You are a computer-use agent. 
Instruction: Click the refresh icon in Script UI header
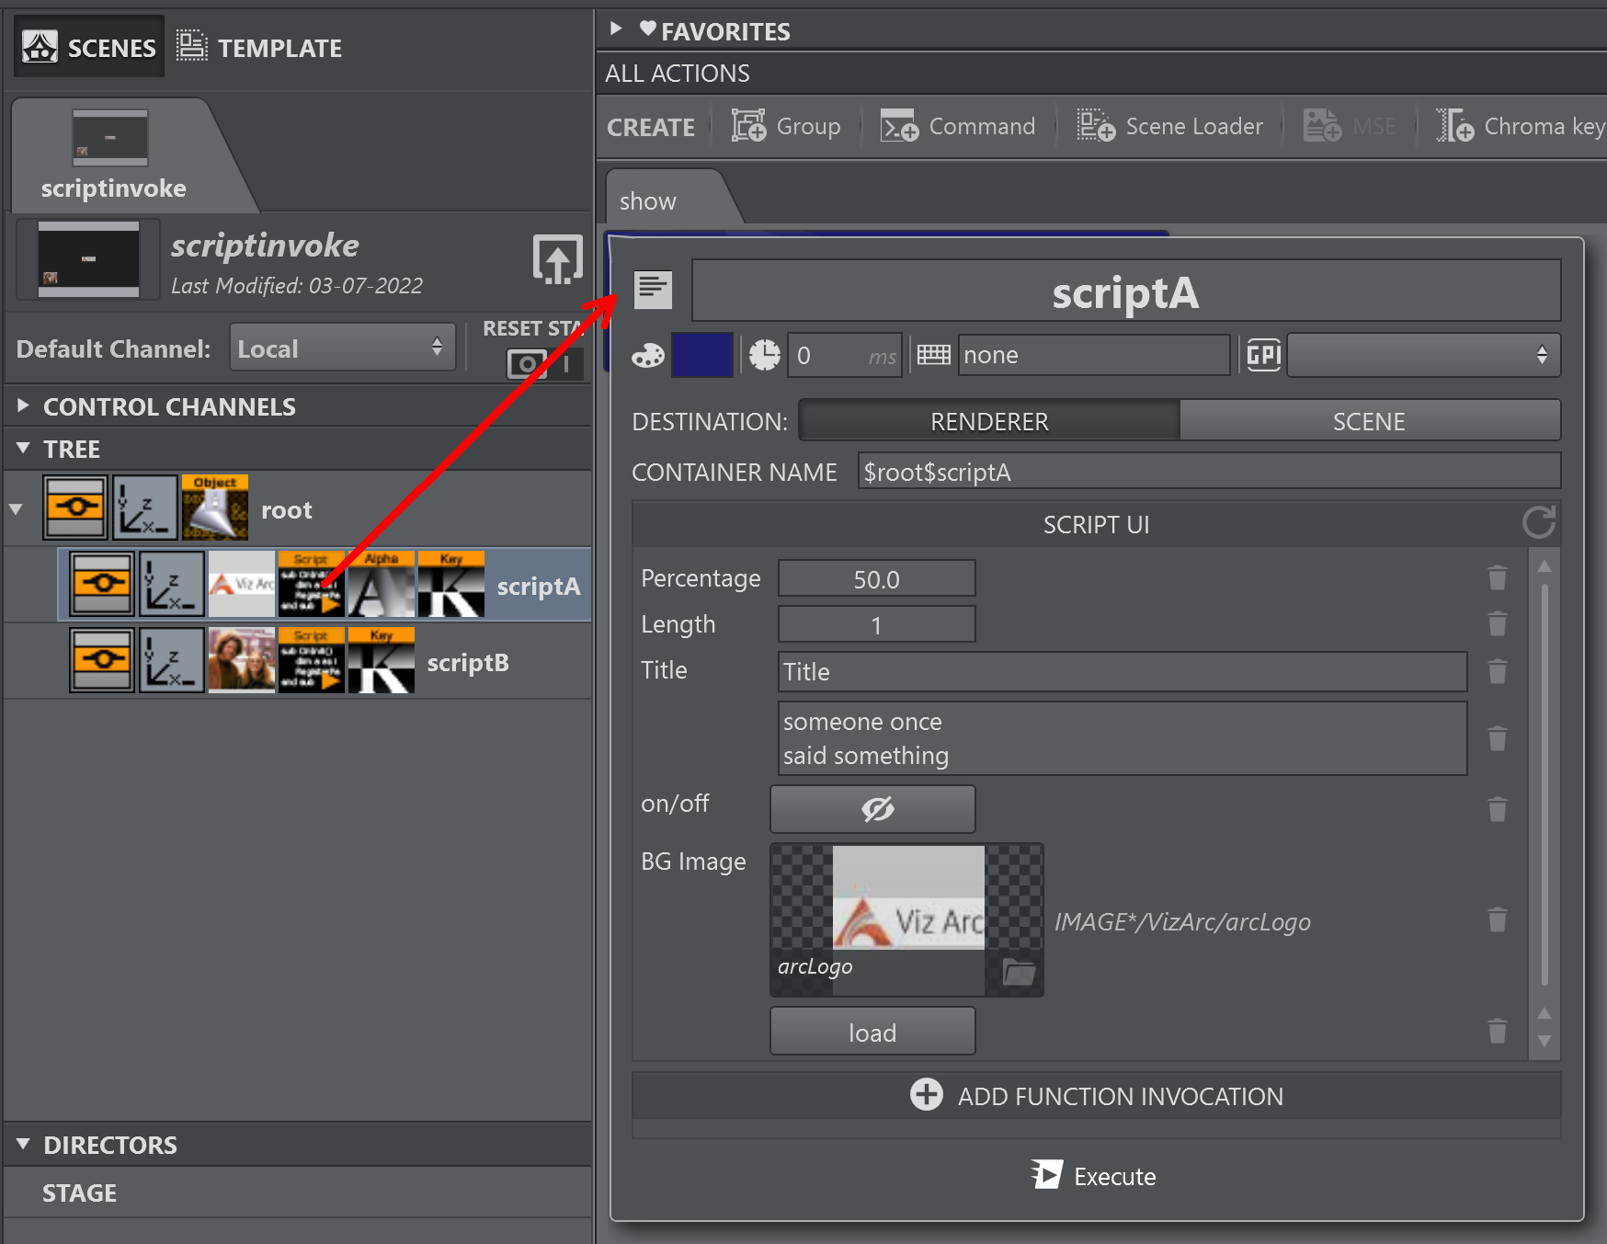pyautogui.click(x=1538, y=523)
